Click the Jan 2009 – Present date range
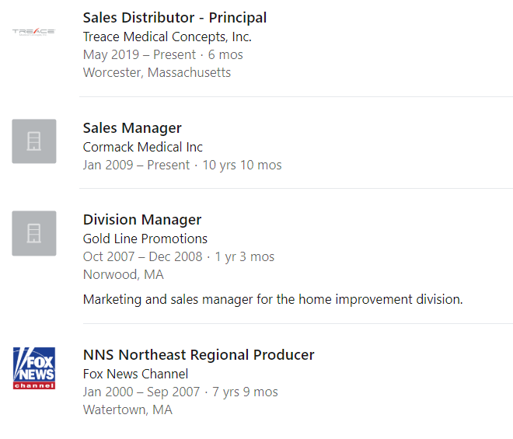Screen dimensions: 513x439 tap(136, 165)
